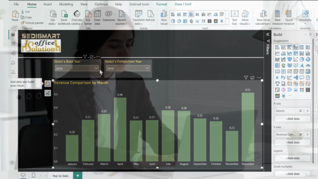
Task: Click the Format painter tool
Action: [x=32, y=23]
